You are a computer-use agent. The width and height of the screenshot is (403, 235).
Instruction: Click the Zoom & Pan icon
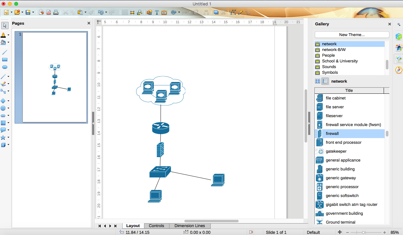click(x=140, y=12)
